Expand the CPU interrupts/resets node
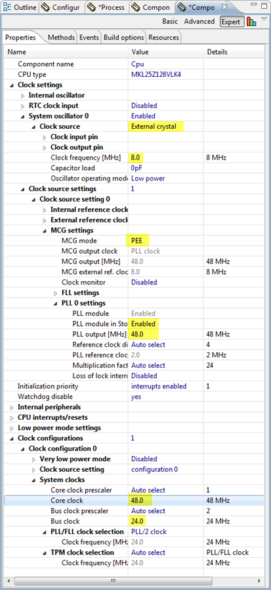The height and width of the screenshot is (590, 271). (12, 418)
